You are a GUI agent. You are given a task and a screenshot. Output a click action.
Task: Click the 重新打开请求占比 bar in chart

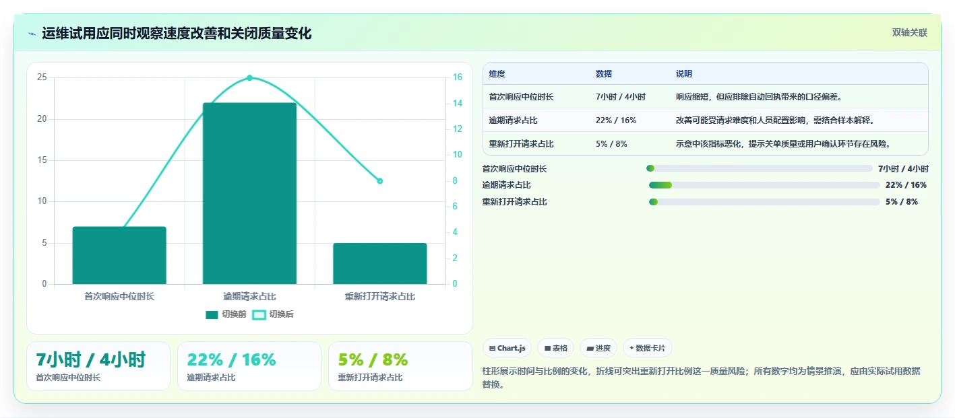(379, 263)
